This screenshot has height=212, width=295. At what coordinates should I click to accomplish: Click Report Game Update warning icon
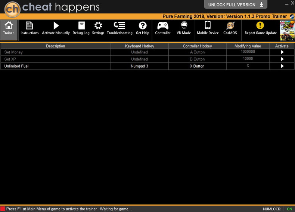260,25
